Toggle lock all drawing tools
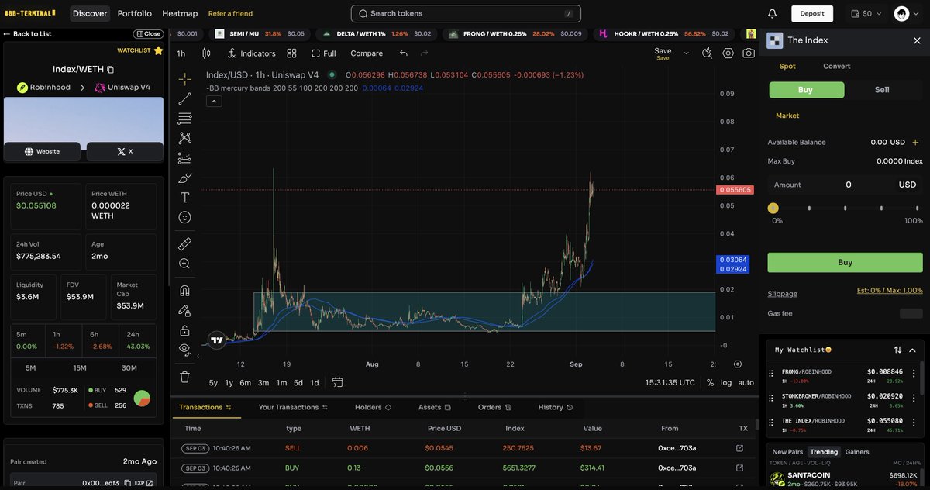 pos(184,330)
